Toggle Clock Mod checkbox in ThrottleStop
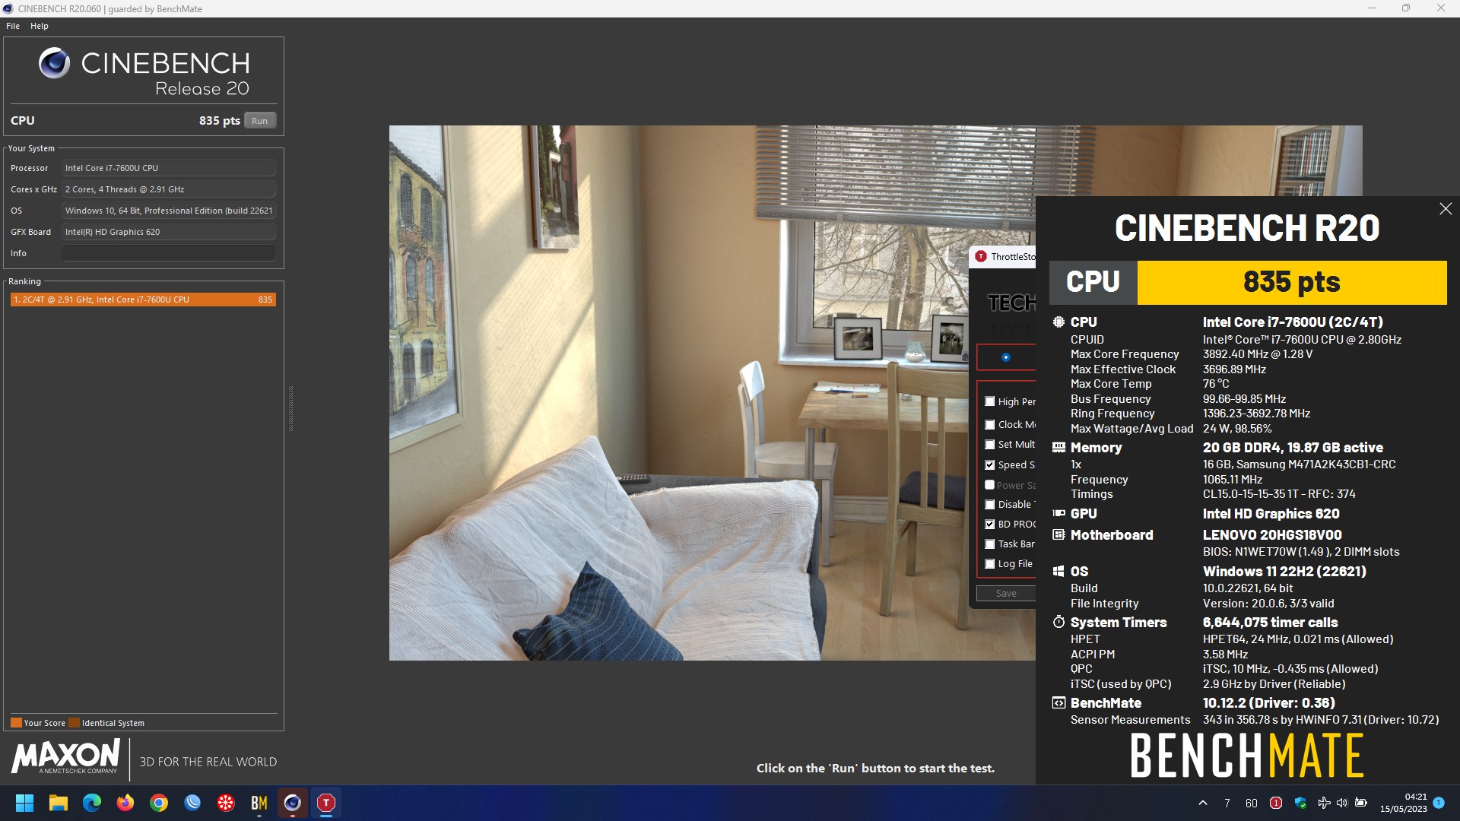Screen dimensions: 1460x821 [989, 425]
